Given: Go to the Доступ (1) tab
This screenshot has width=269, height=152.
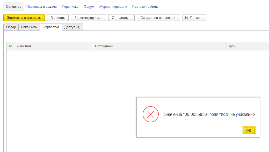Looking at the screenshot, I should pyautogui.click(x=72, y=27).
